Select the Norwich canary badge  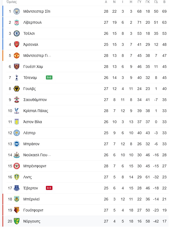17,221
